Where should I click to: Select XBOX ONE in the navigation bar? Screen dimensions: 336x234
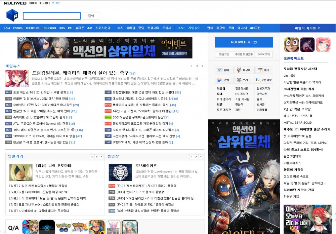tap(33, 28)
